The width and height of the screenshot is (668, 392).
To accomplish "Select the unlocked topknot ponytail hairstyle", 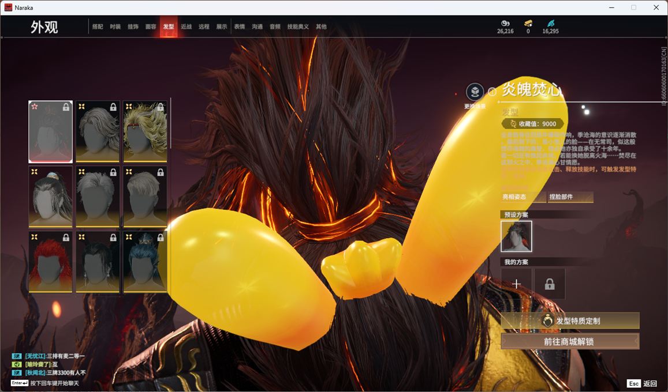I will (51, 197).
